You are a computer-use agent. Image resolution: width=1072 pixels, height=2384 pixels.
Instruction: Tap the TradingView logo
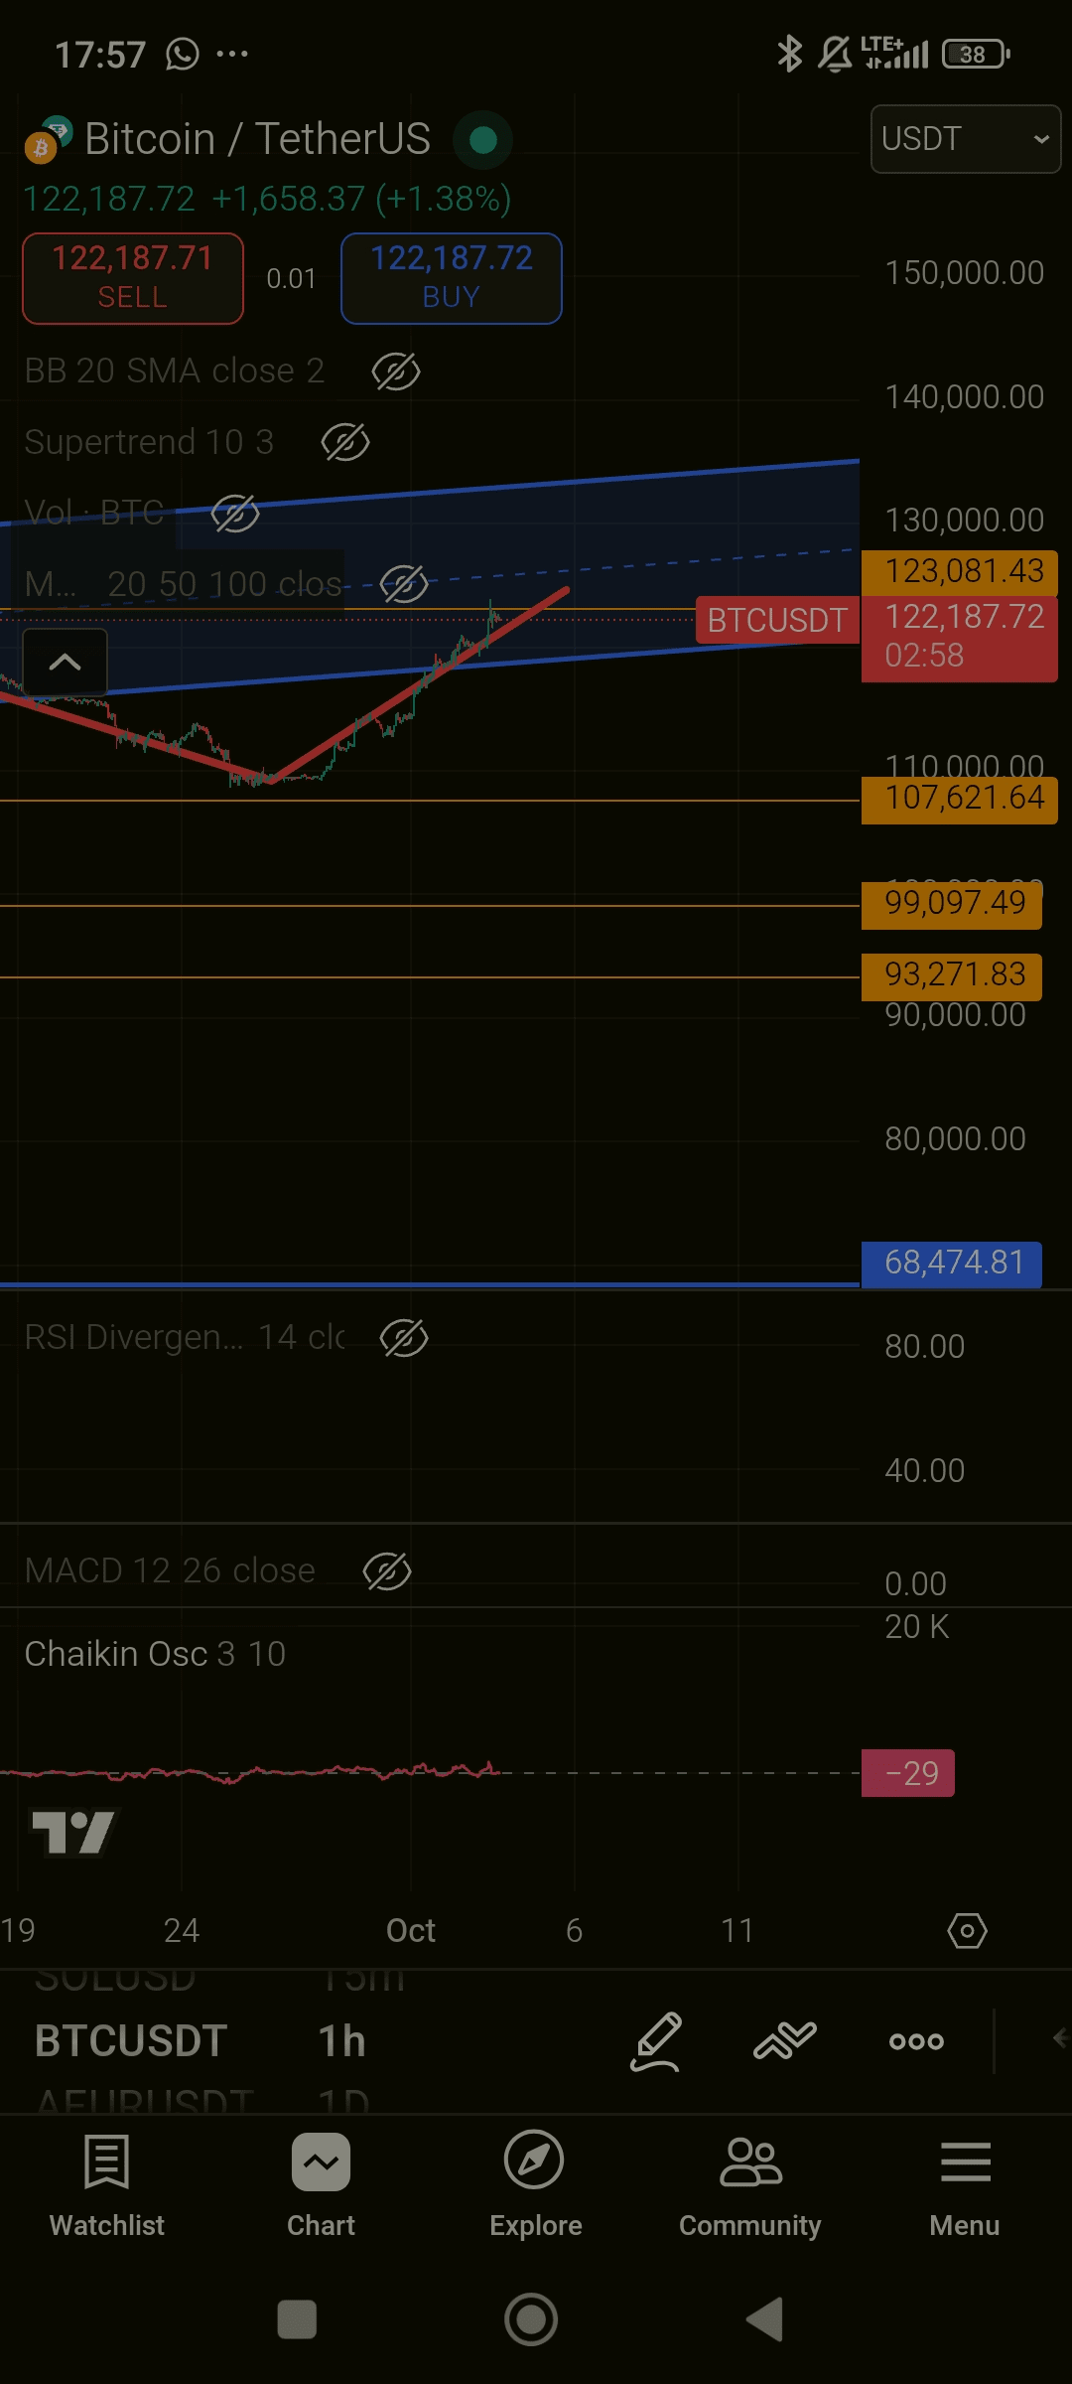[73, 1833]
